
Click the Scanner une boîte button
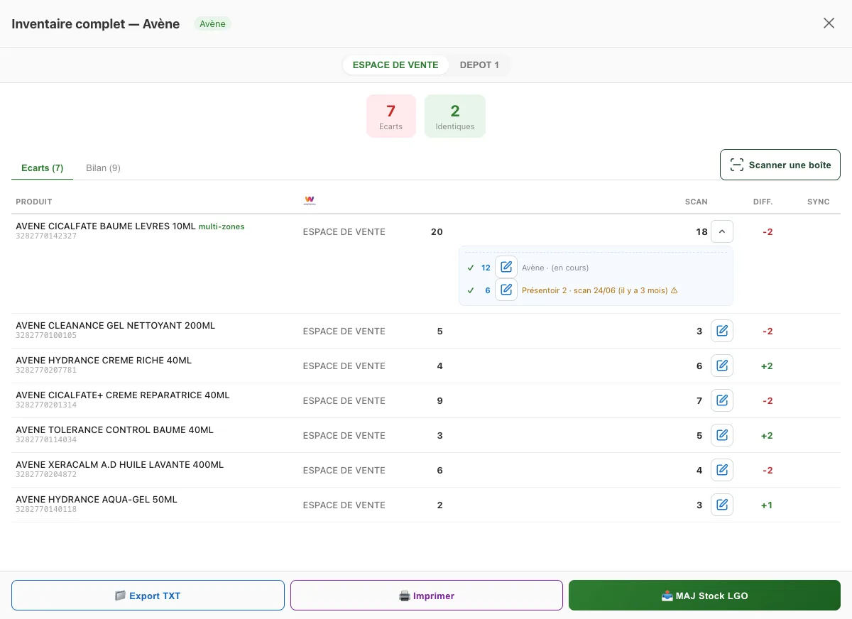coord(780,165)
